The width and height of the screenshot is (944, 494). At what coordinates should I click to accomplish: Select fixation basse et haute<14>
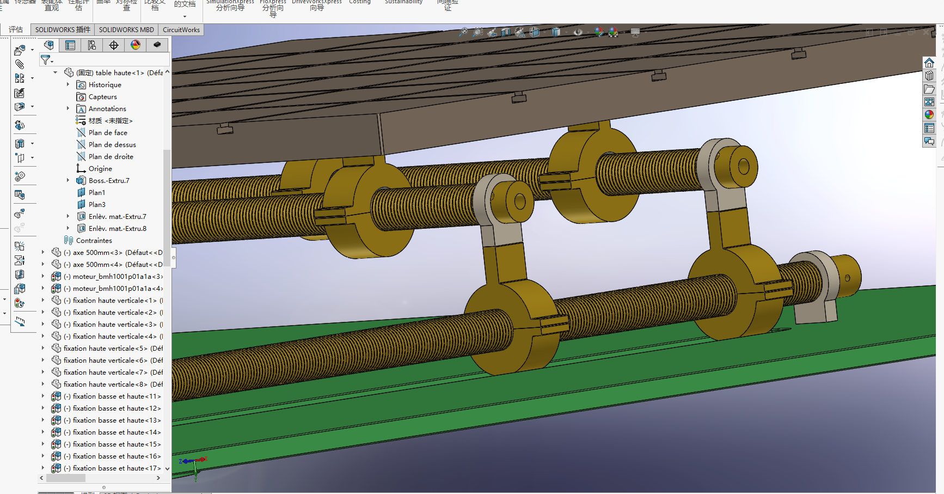[112, 432]
